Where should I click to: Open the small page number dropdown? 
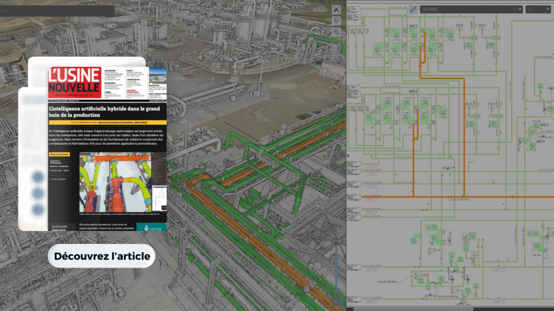538,9
